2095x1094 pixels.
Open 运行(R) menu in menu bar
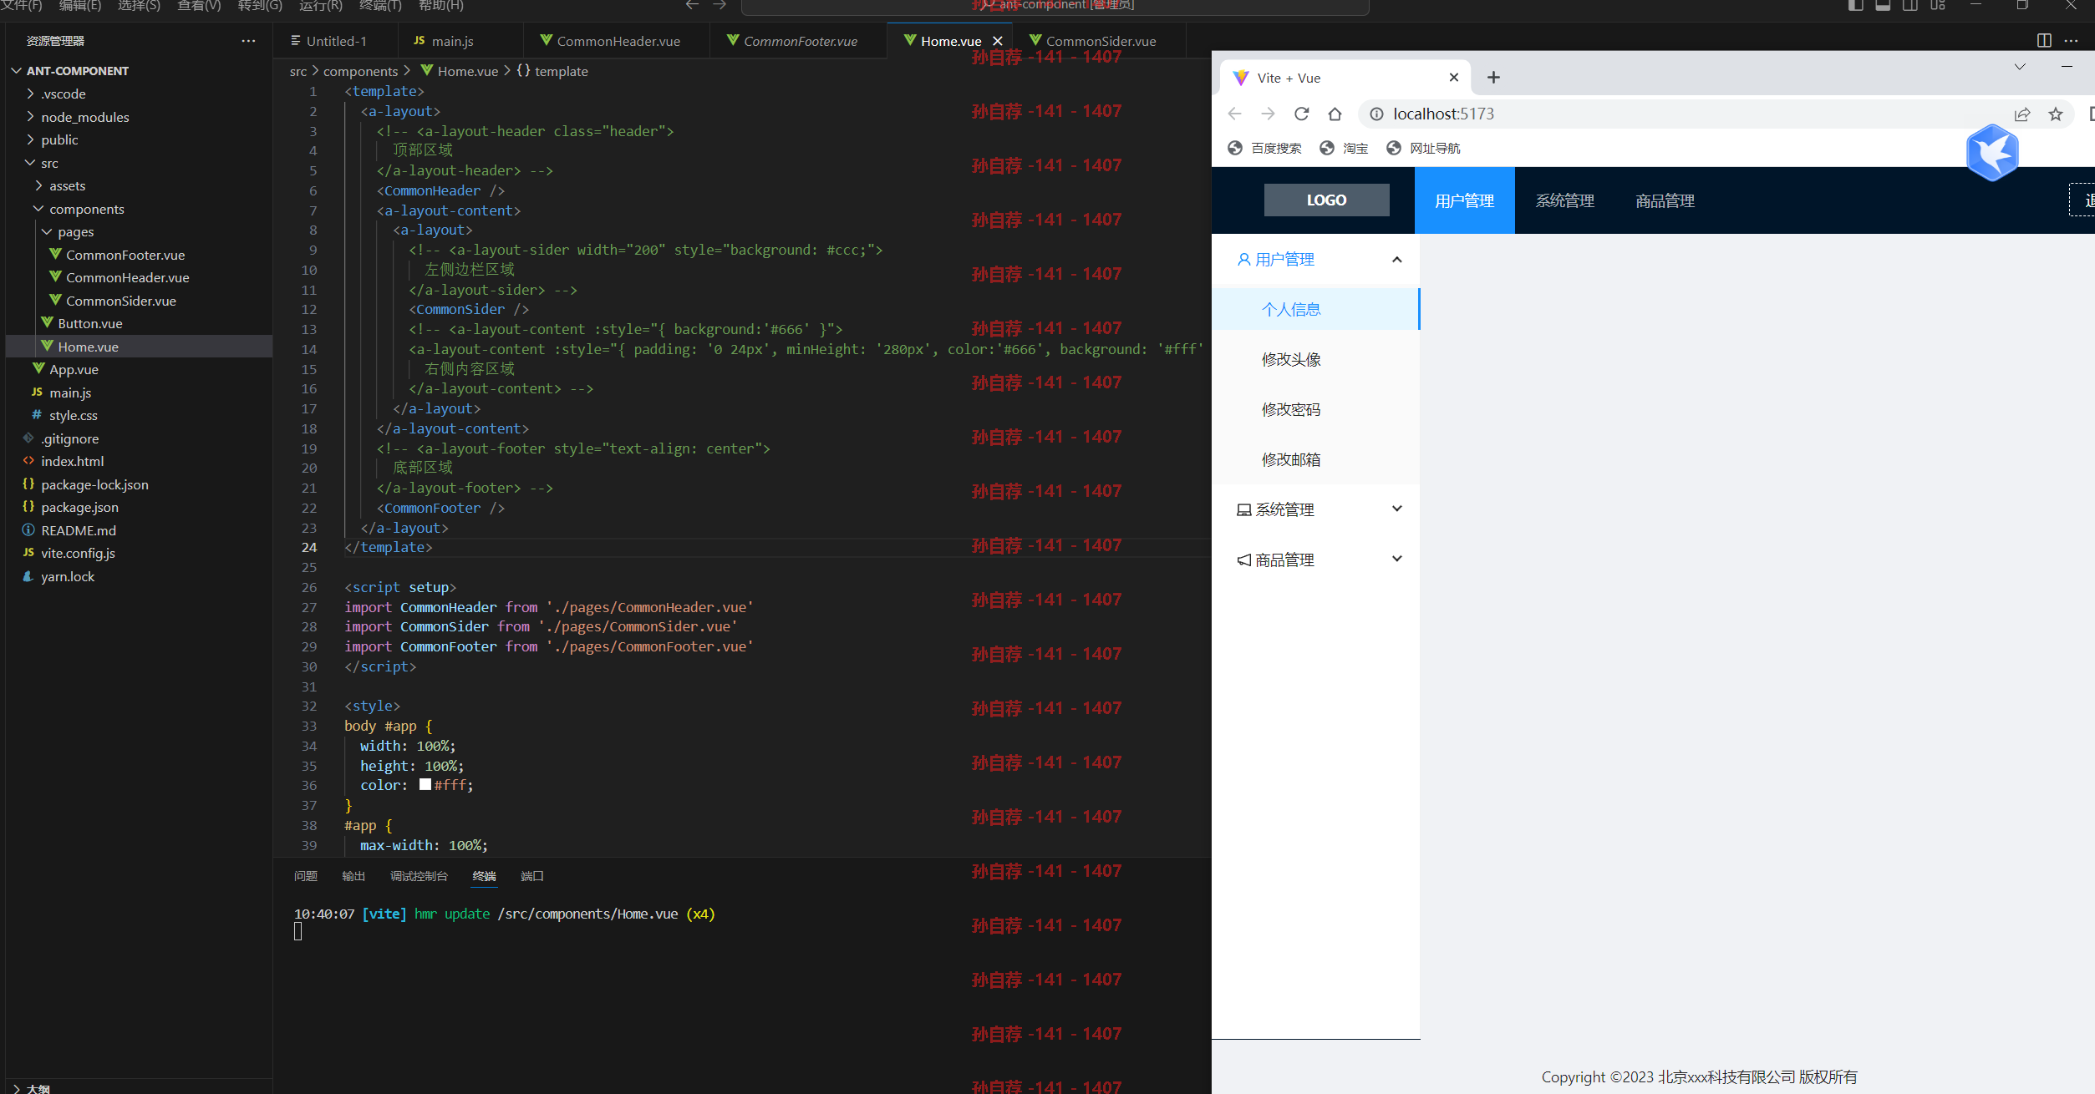[321, 6]
